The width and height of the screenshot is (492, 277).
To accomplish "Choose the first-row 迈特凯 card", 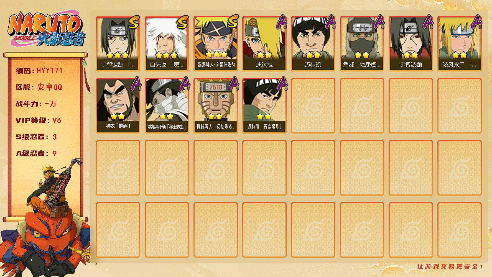I will pyautogui.click(x=313, y=43).
